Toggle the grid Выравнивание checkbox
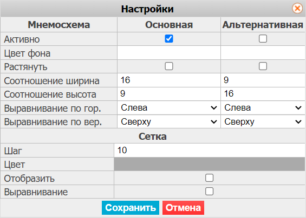 click(x=209, y=192)
